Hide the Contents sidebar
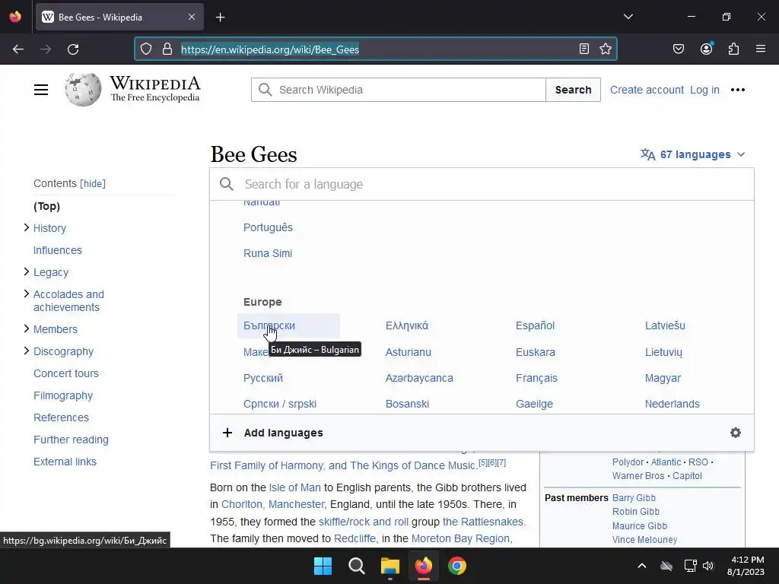This screenshot has height=584, width=779. 93,184
